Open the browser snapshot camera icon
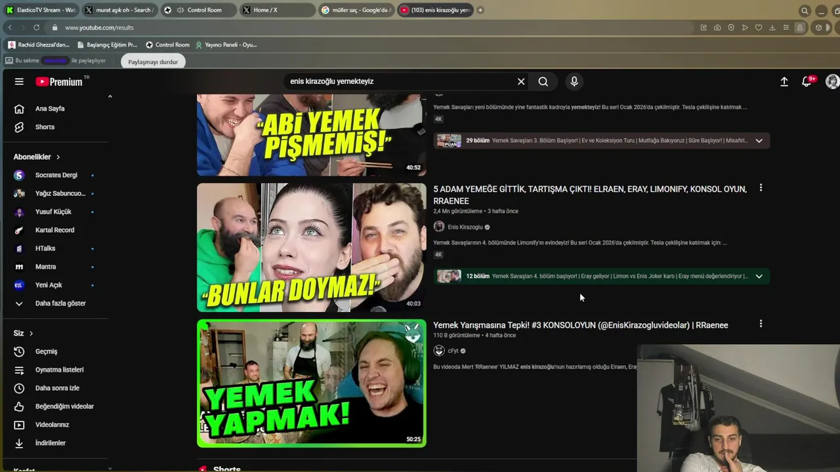 click(x=717, y=28)
